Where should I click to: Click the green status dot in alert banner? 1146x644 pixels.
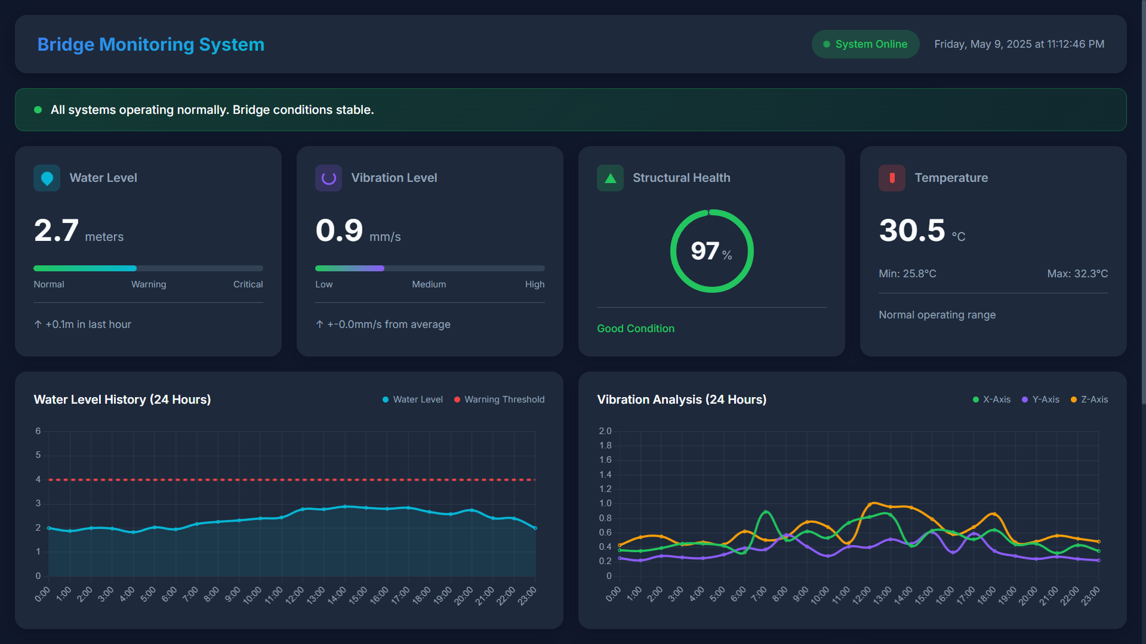click(x=38, y=110)
